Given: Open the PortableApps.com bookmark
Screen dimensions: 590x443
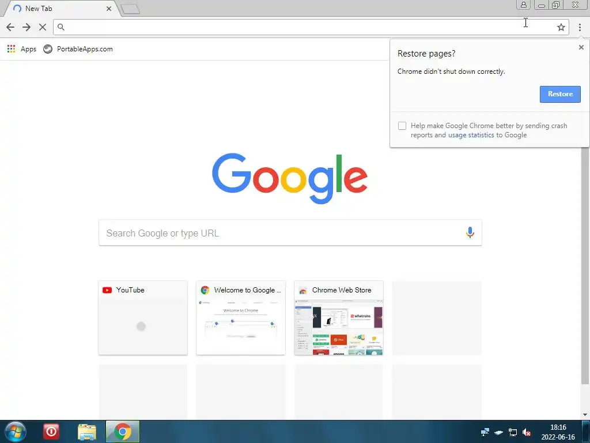Looking at the screenshot, I should (78, 49).
